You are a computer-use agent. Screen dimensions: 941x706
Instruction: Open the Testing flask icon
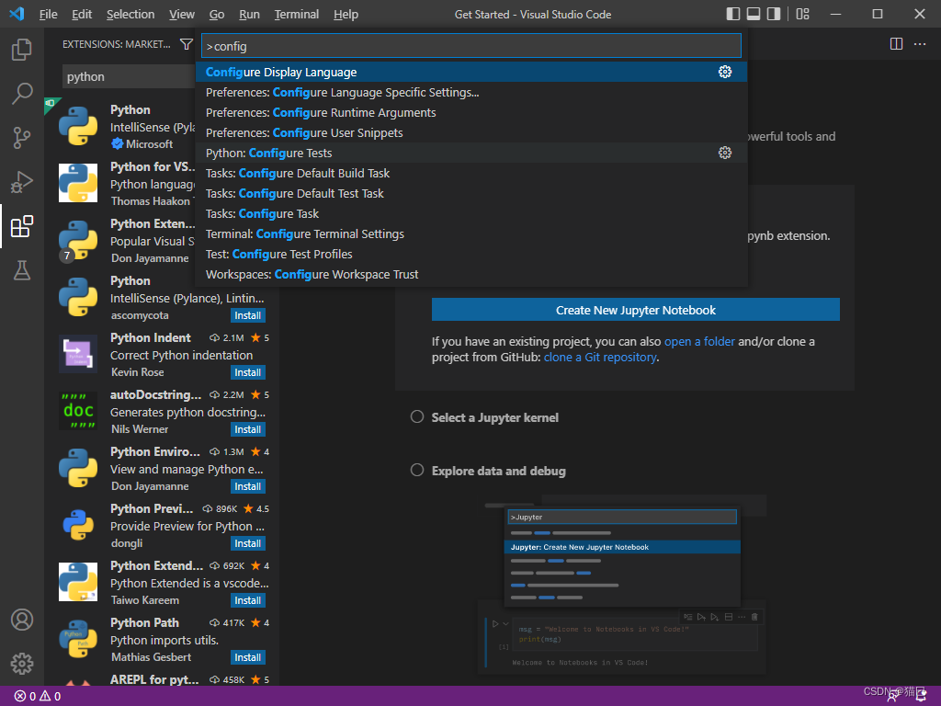point(22,271)
